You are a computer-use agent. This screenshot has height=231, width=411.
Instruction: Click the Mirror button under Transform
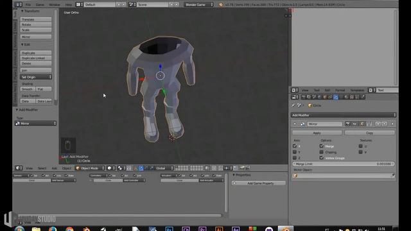pyautogui.click(x=36, y=37)
